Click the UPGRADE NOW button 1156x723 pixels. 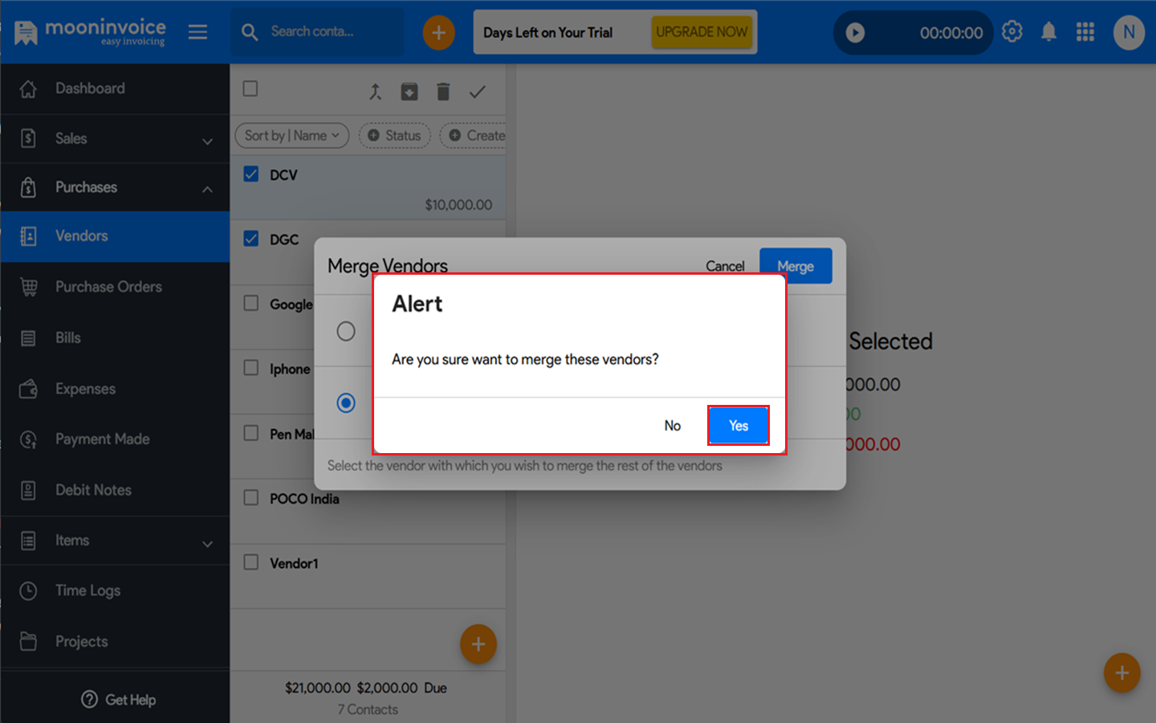[702, 32]
